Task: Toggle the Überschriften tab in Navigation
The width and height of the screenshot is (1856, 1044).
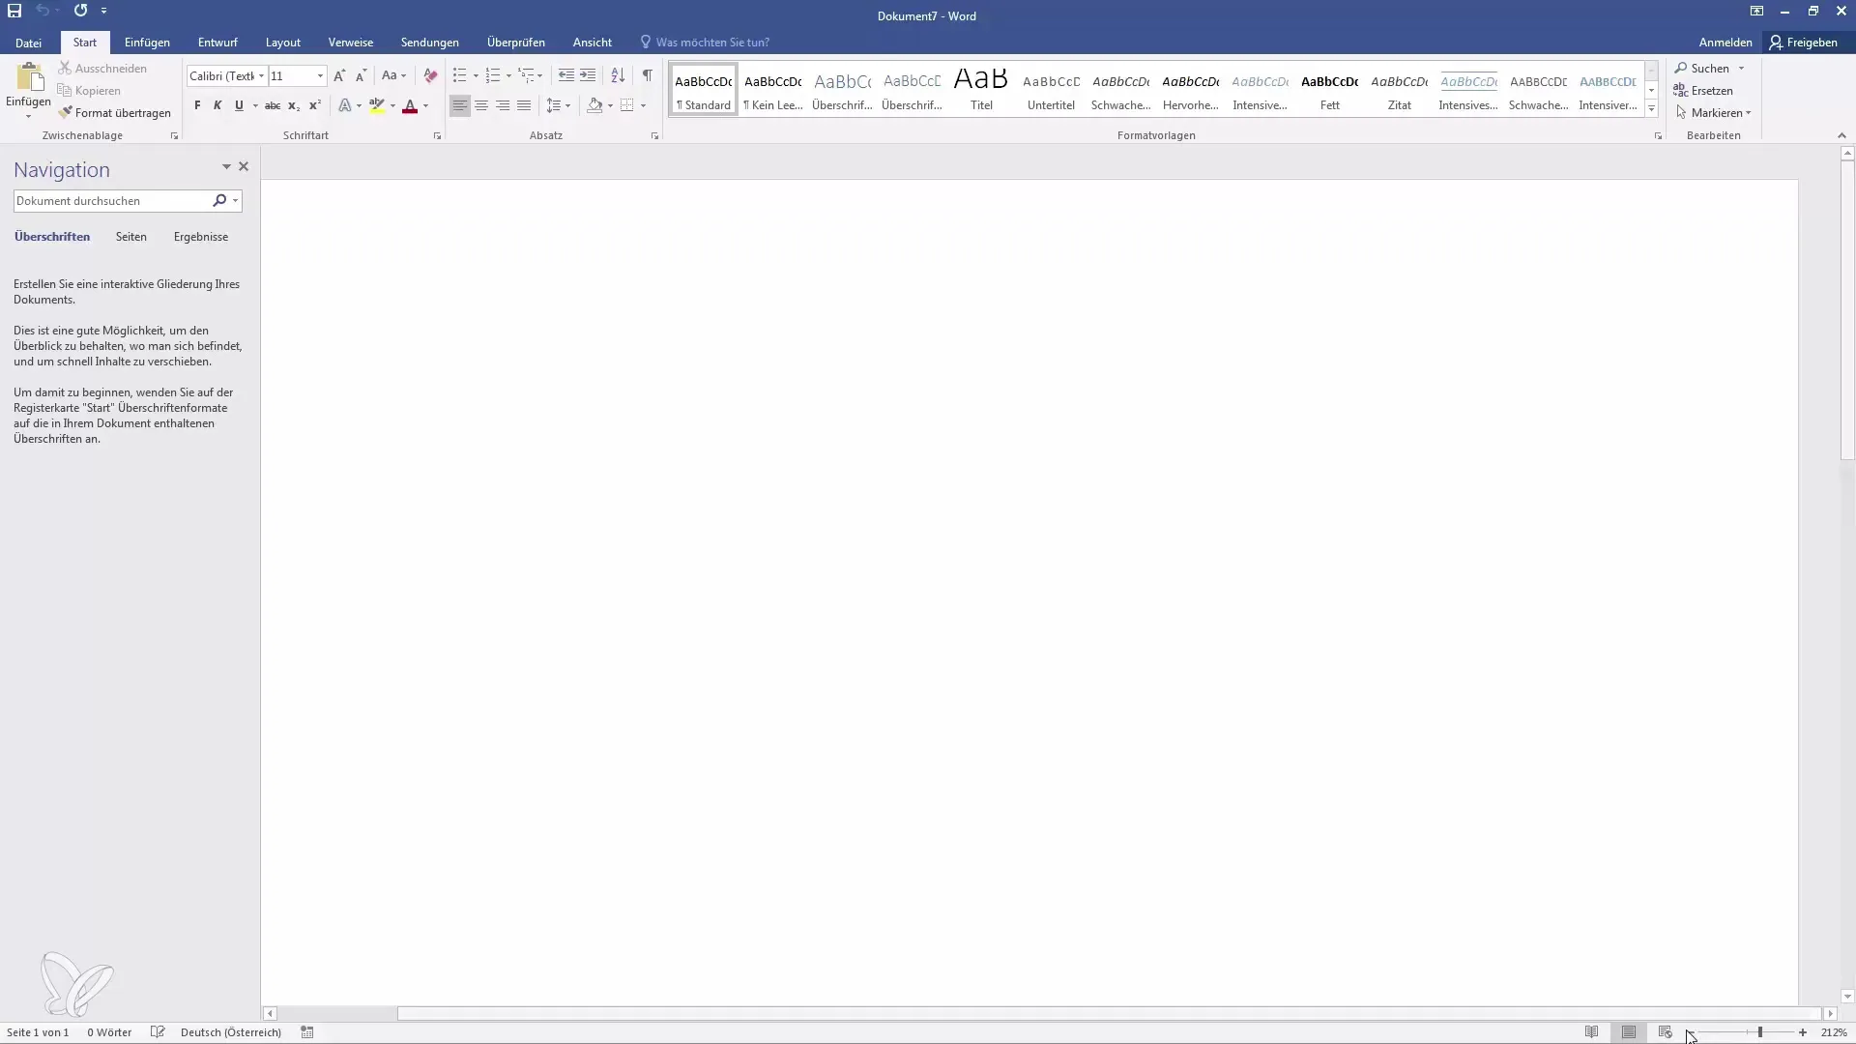Action: tap(51, 236)
